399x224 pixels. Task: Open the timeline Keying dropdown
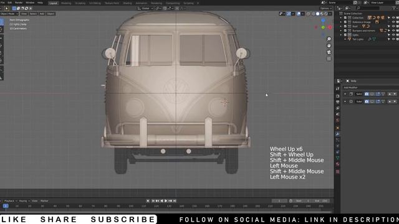pos(24,201)
